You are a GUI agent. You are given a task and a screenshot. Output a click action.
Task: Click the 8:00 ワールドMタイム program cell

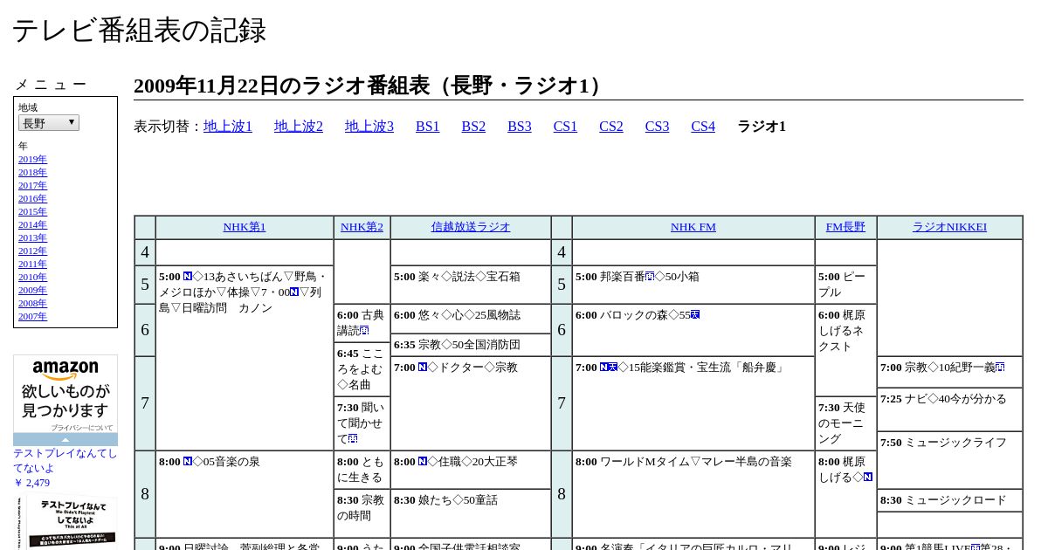point(693,494)
